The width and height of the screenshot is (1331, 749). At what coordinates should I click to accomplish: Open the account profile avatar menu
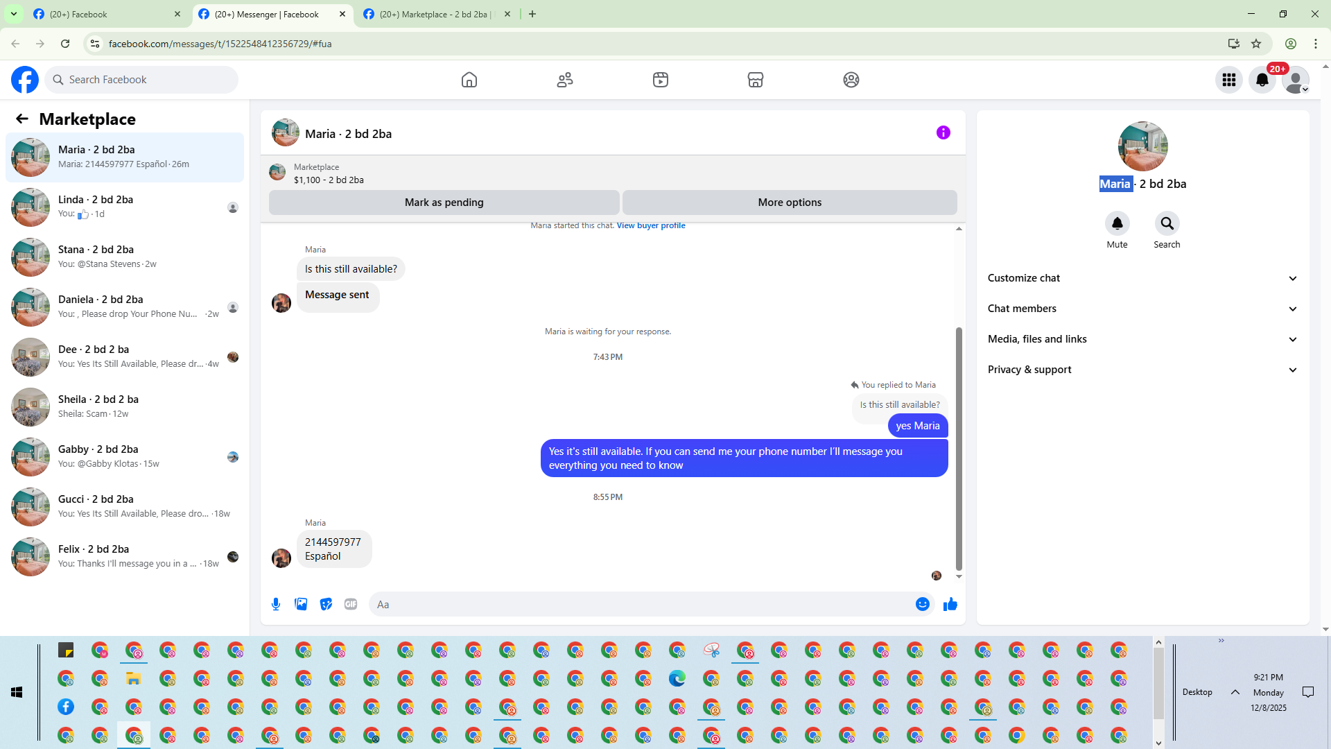click(x=1296, y=80)
